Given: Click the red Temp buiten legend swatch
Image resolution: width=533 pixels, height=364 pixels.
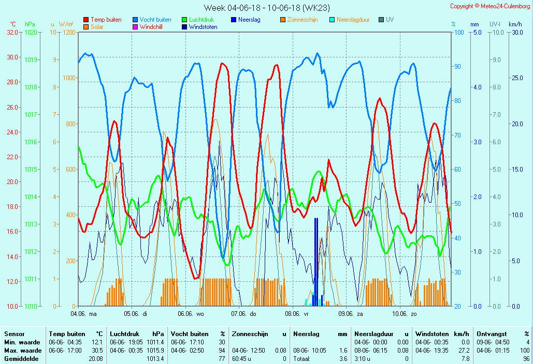Looking at the screenshot, I should (86, 20).
